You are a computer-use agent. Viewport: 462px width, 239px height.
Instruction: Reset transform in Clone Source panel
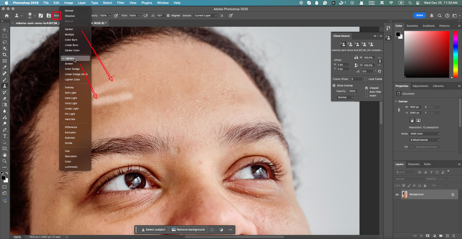379,71
